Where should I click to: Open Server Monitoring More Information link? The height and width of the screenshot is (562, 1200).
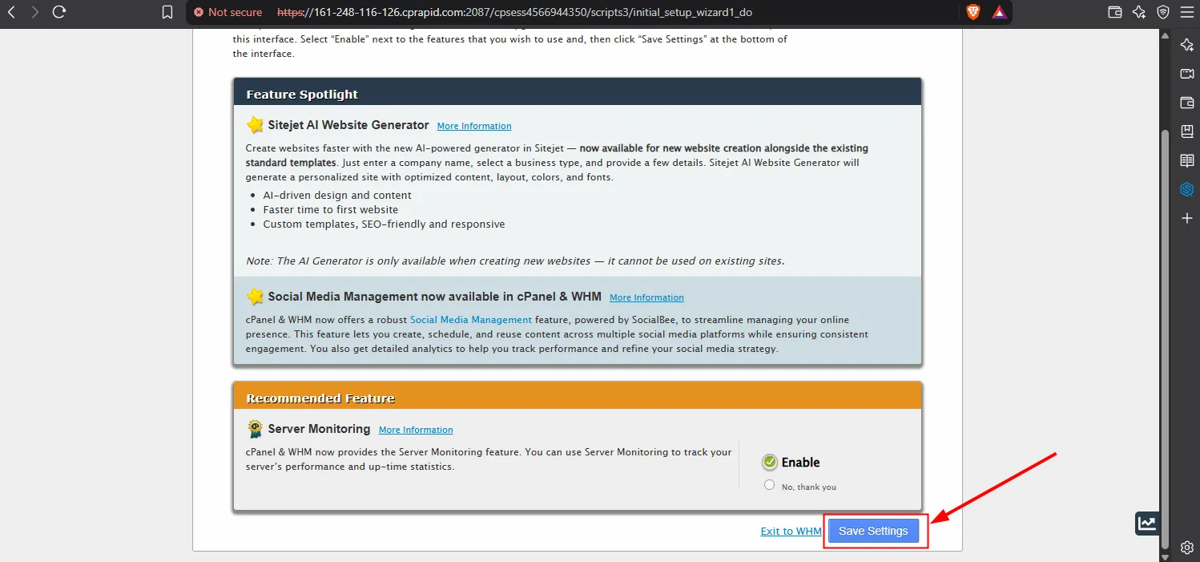pos(416,430)
